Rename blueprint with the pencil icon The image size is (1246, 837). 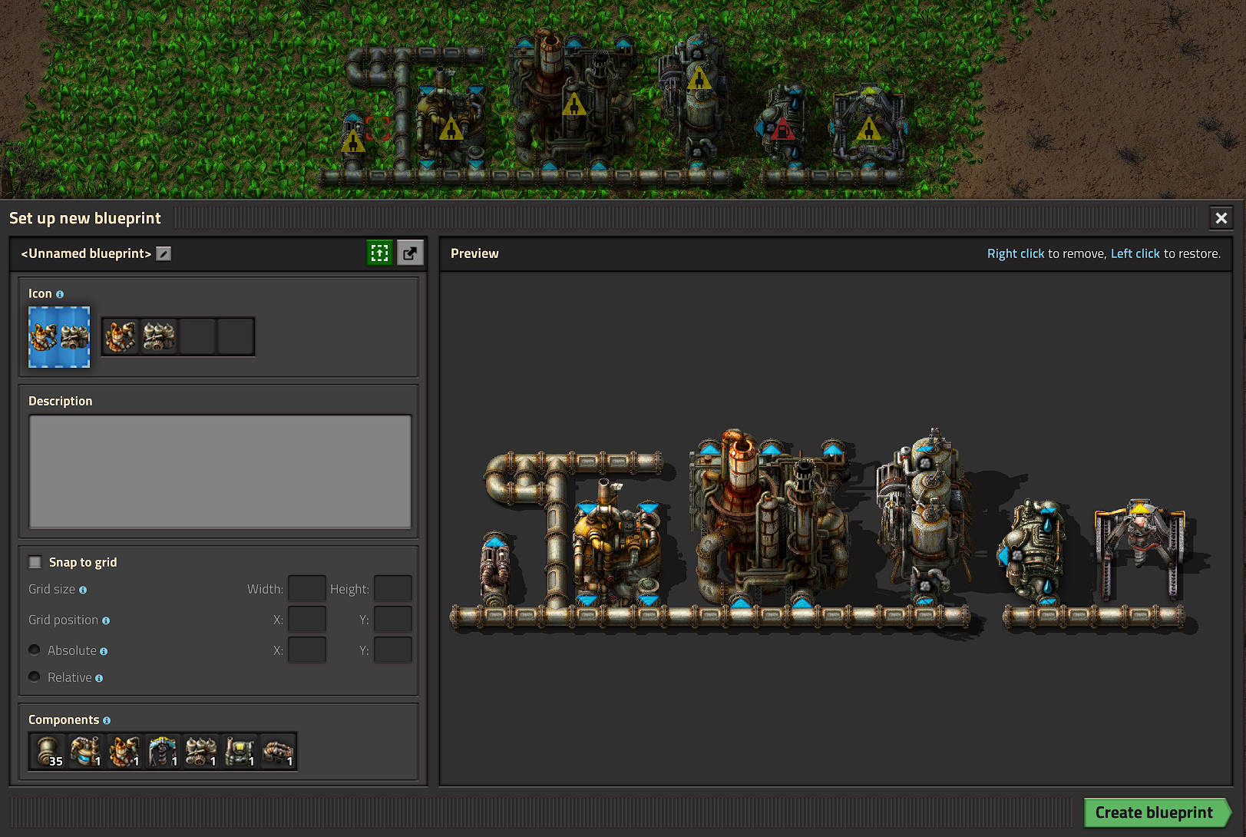[x=164, y=253]
